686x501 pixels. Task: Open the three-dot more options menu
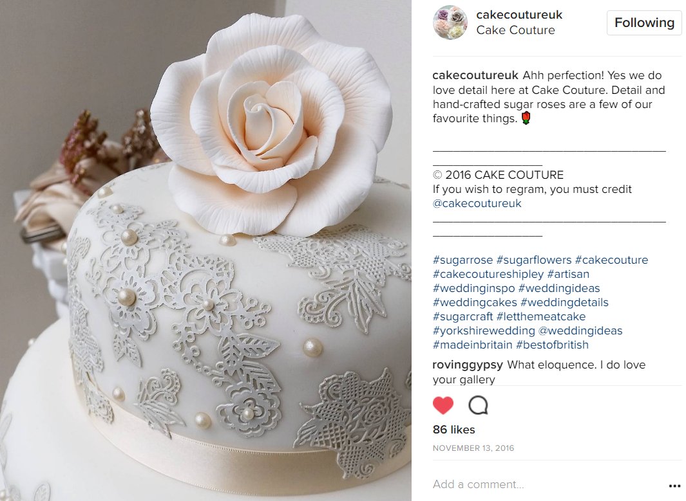coord(674,486)
